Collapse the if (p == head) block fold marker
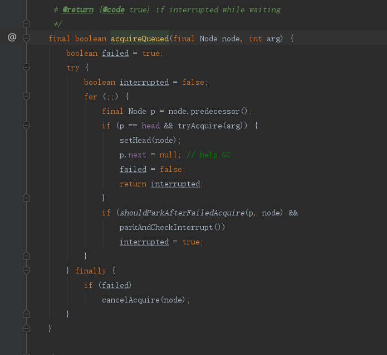The image size is (387, 355). (x=26, y=125)
